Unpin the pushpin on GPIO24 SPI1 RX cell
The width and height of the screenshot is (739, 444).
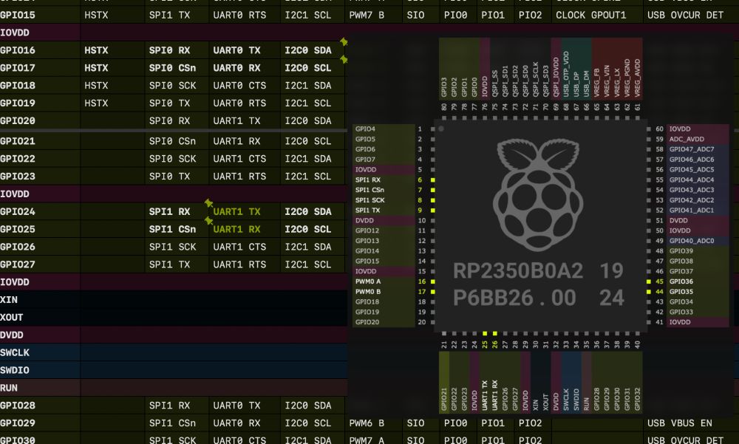[208, 203]
